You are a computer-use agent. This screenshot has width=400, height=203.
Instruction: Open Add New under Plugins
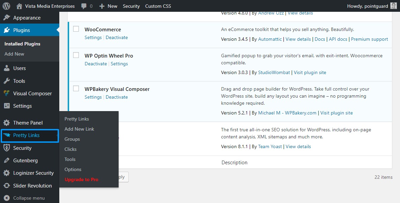(x=14, y=54)
